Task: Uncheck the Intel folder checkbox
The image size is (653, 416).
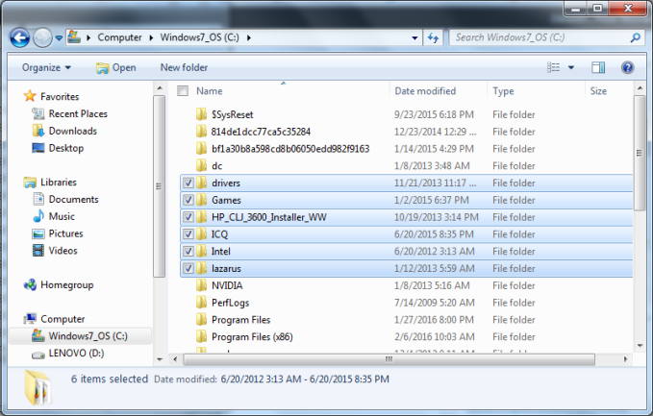Action: click(x=188, y=251)
